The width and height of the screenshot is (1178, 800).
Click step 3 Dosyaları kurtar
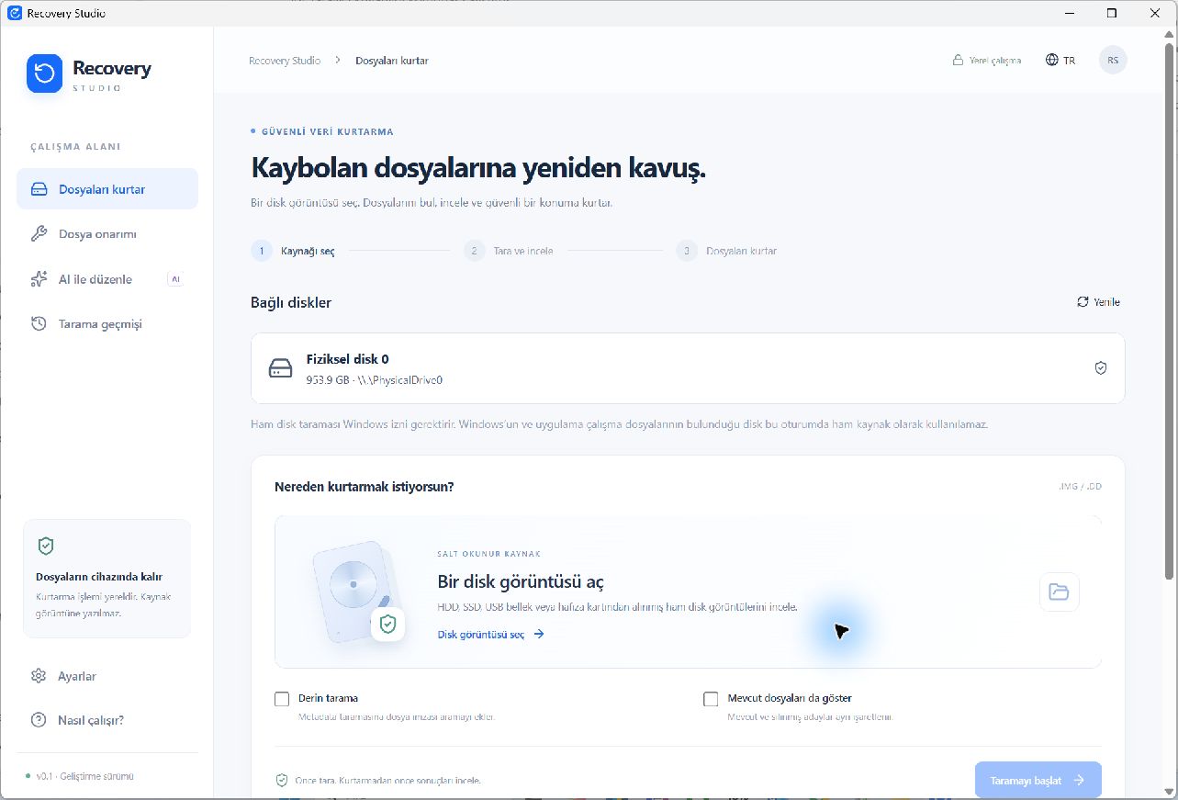pyautogui.click(x=726, y=251)
